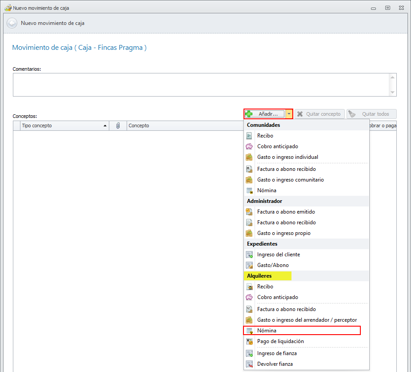The height and width of the screenshot is (372, 411).
Task: Click the window title bar app icon
Action: (8, 8)
